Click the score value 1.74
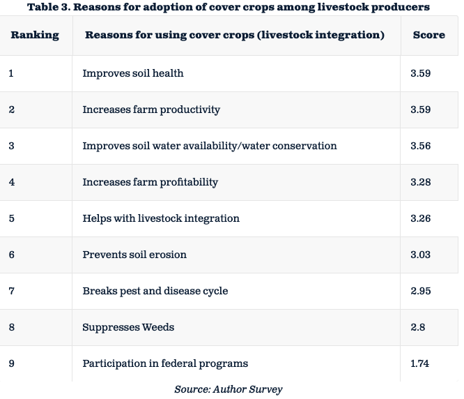Viewport: 464px width, 399px height. tap(420, 363)
